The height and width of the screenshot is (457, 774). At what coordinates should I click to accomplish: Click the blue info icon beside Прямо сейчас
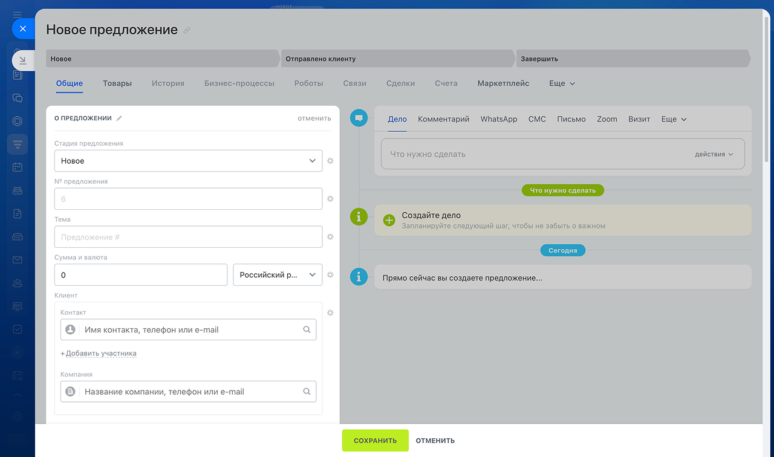click(359, 277)
